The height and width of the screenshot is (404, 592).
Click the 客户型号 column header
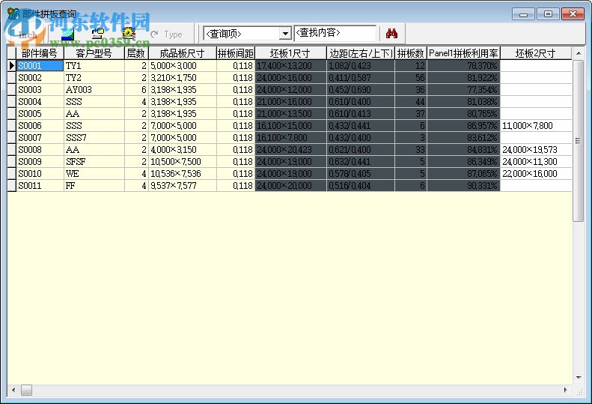click(94, 53)
